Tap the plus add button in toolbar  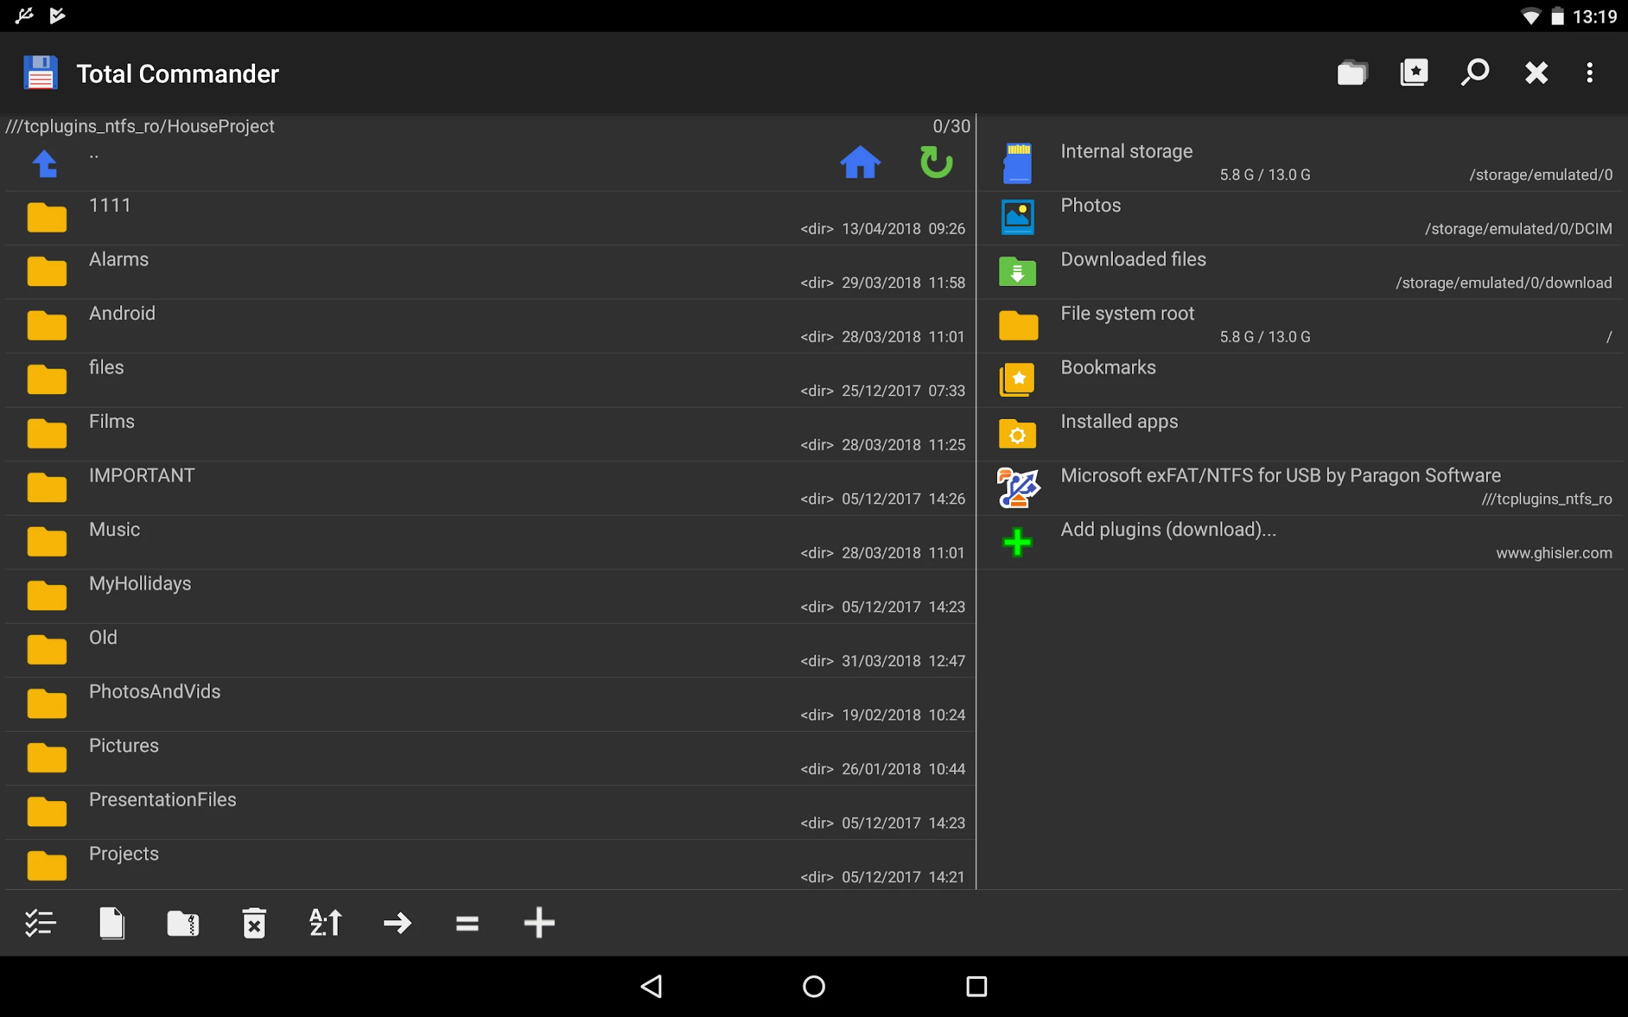pyautogui.click(x=539, y=923)
